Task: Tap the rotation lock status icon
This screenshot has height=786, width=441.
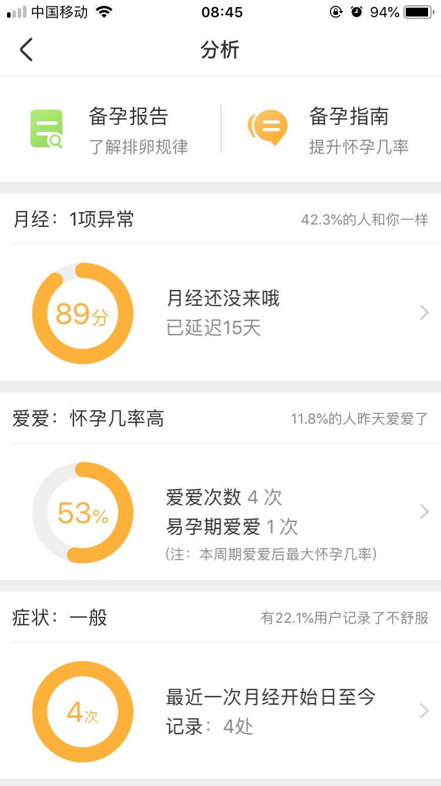Action: click(x=336, y=12)
